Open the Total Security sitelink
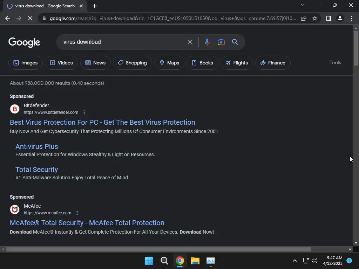The image size is (359, 269). click(36, 170)
